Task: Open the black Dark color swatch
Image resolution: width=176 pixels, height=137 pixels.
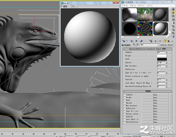Action: [x=162, y=59]
